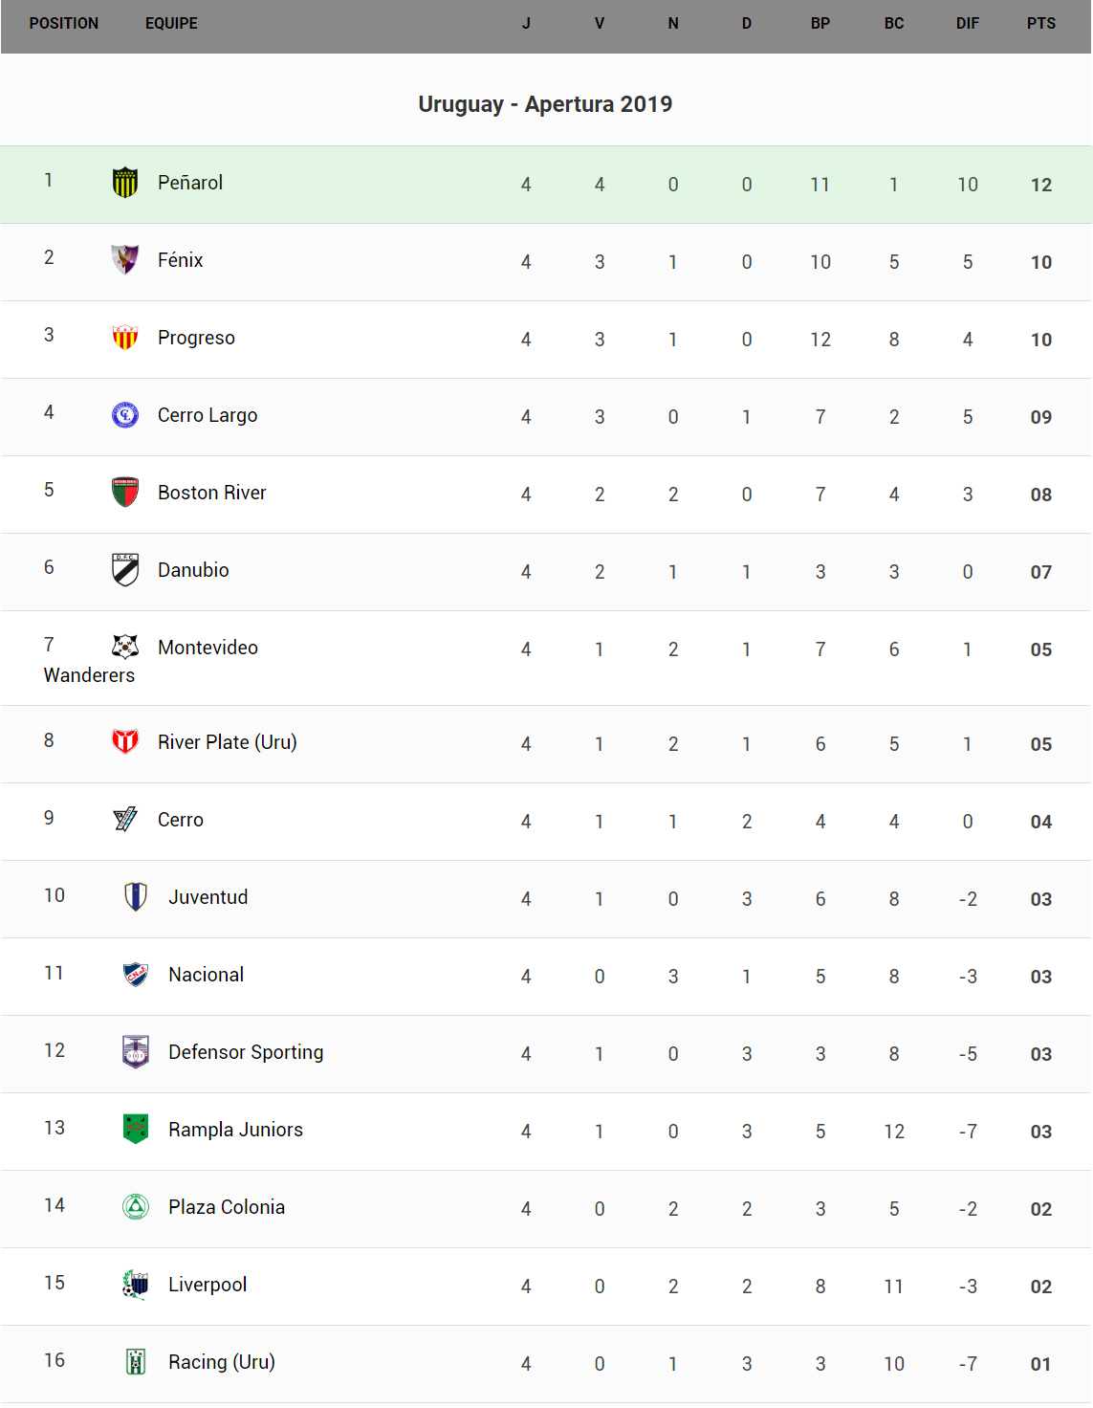Click the DIF column header

pyautogui.click(x=967, y=24)
